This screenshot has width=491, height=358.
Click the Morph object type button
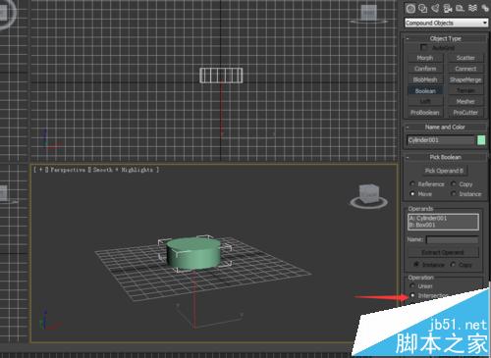point(425,58)
